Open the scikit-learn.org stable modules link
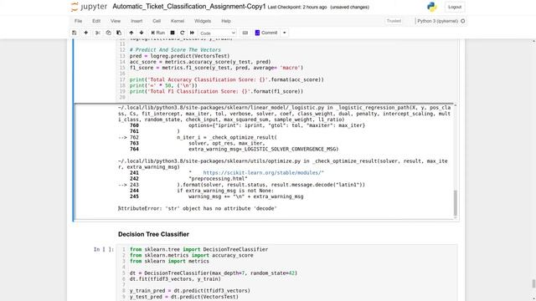536x301 pixels. (x=263, y=173)
